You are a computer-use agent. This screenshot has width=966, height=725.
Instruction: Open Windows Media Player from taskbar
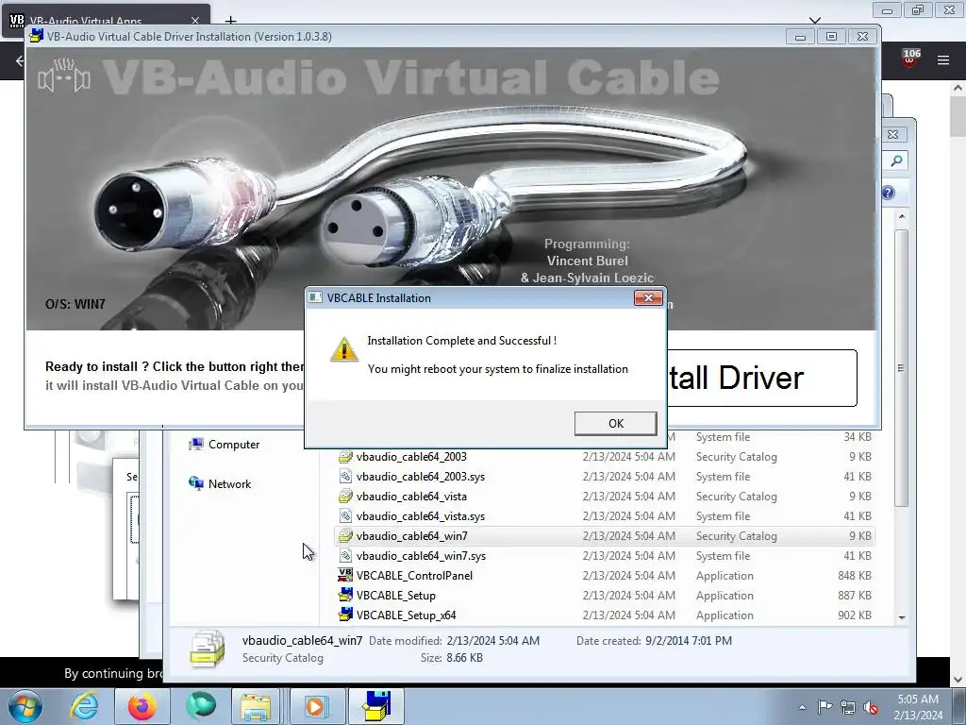[315, 706]
